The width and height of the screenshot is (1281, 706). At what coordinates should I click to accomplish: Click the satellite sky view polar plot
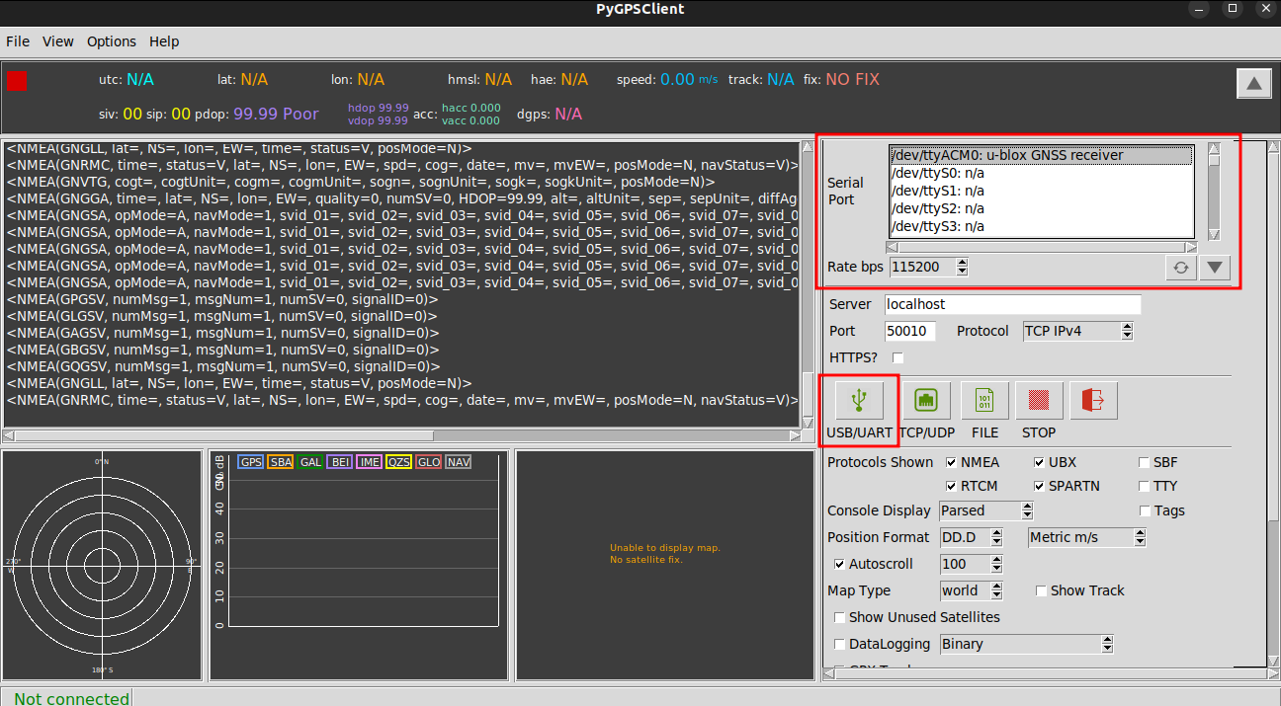pos(101,566)
